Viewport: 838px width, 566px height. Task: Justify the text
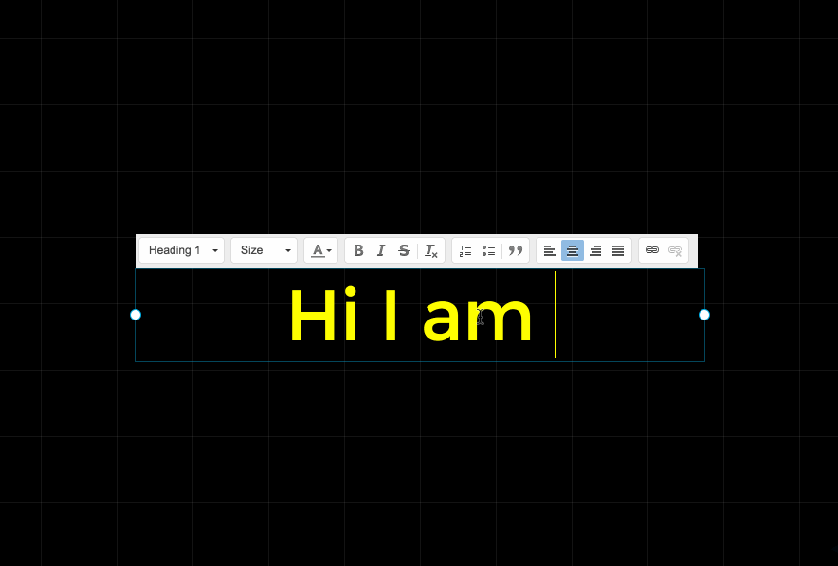coord(618,250)
